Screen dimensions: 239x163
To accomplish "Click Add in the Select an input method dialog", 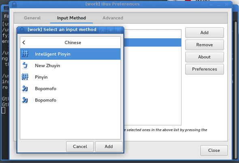I will tap(109, 146).
